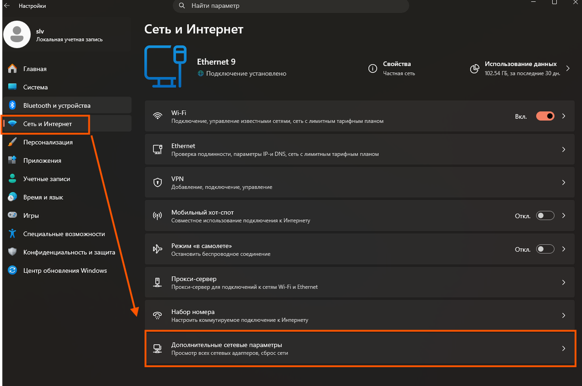
Task: Click the Сеть и Интернет page heading
Action: tap(194, 29)
